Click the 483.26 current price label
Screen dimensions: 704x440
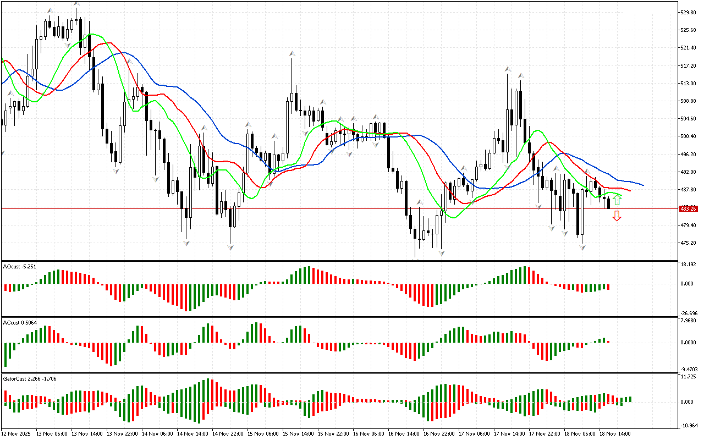pyautogui.click(x=689, y=208)
